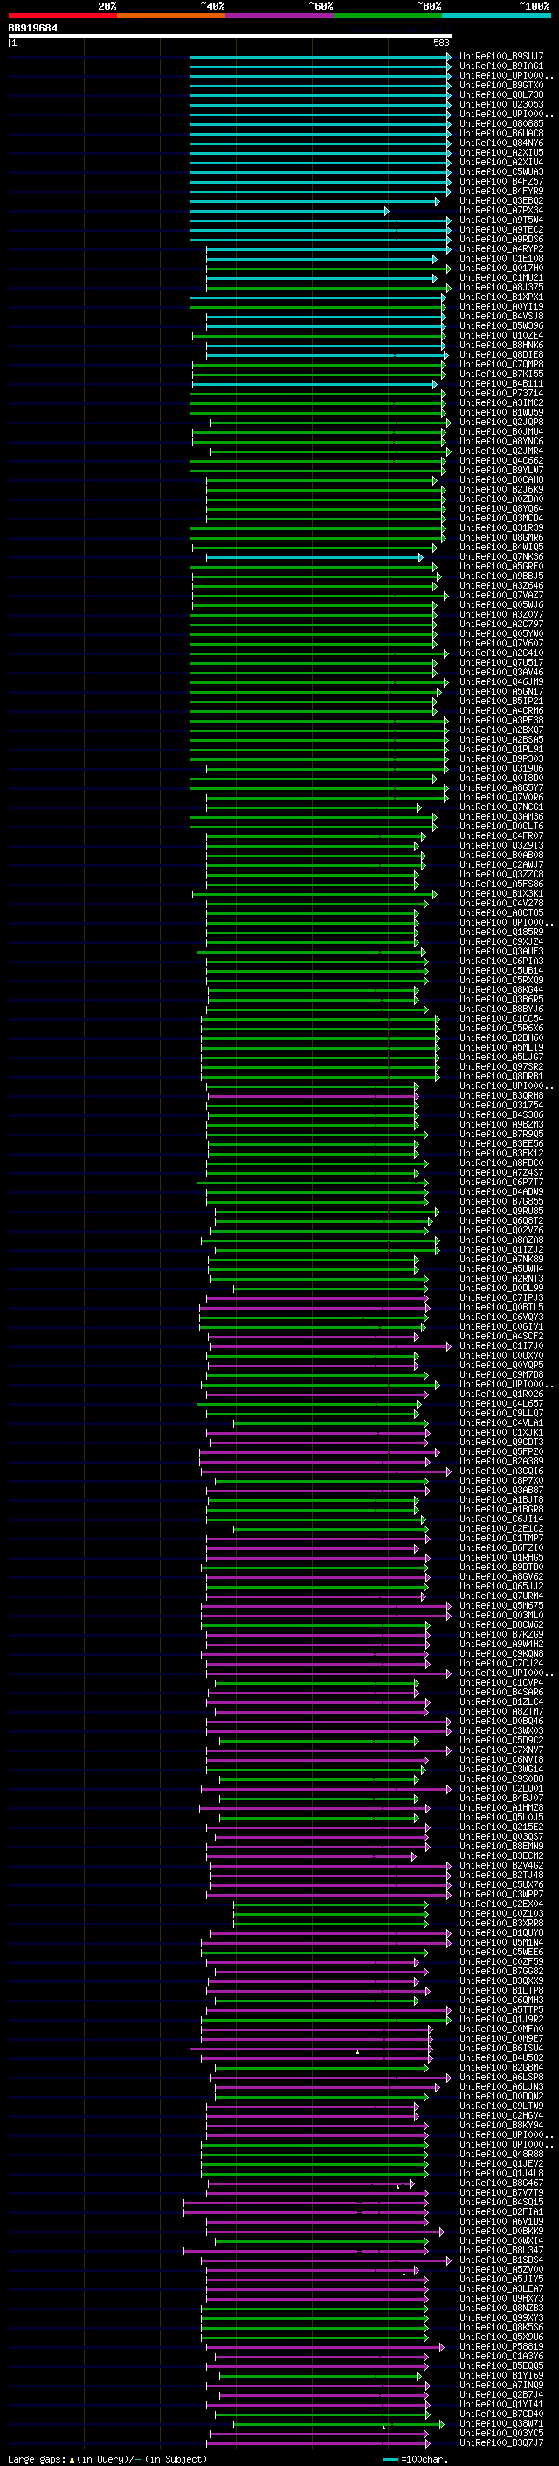The height and width of the screenshot is (2466, 559).
Task: Click hit label UniRef100_Q7NCG1
Action: [500, 807]
